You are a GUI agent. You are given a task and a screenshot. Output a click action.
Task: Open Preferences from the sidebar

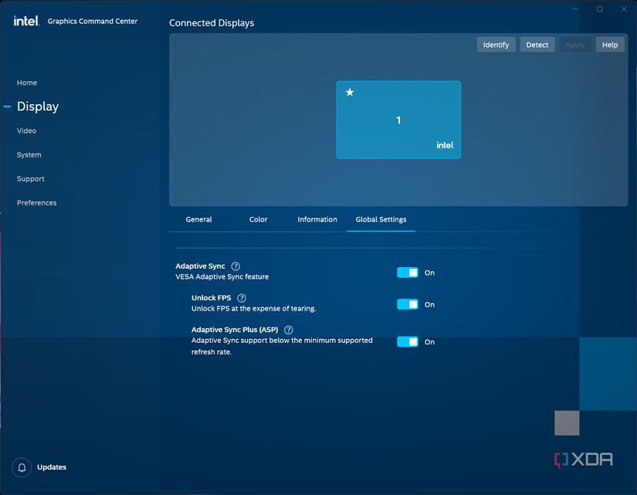click(37, 203)
